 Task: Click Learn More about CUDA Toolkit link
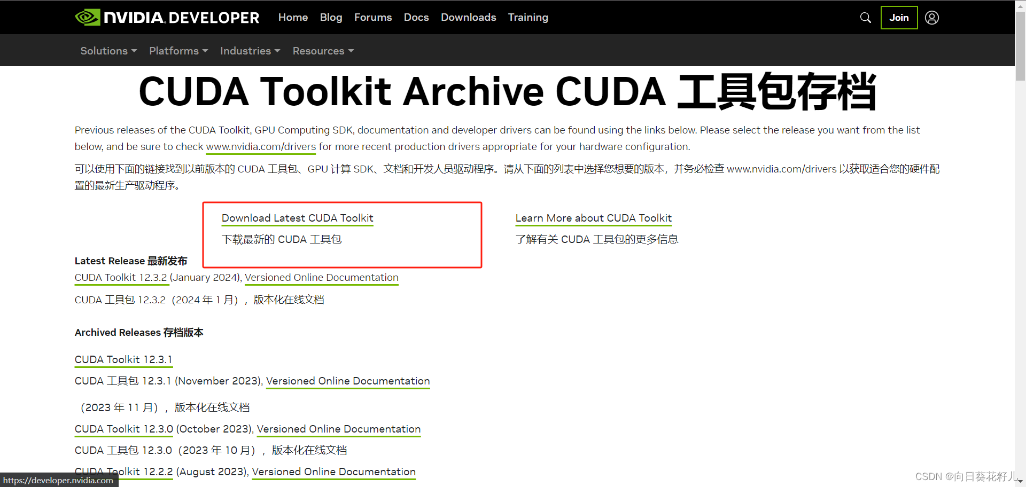pos(594,218)
